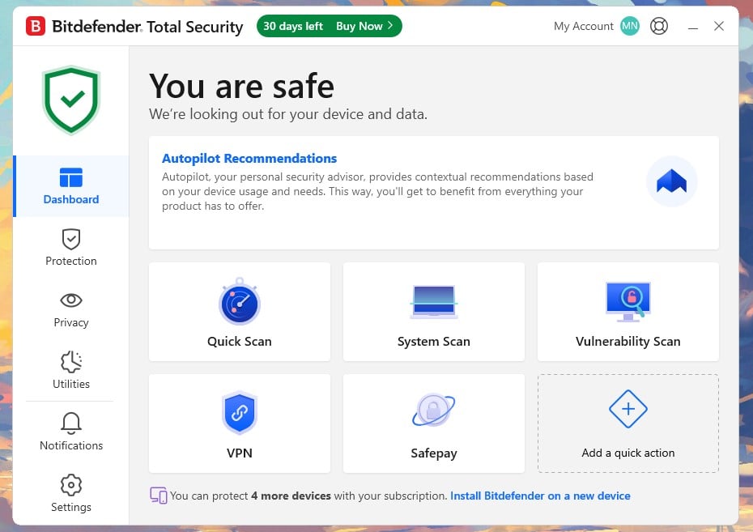Click the Privacy eye icon
The image size is (753, 532).
click(x=71, y=300)
